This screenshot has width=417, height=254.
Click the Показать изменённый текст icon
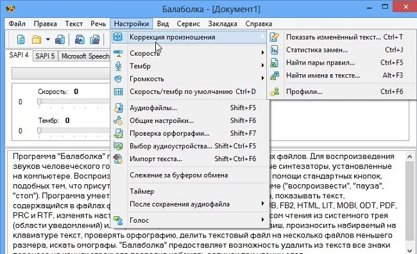point(275,37)
